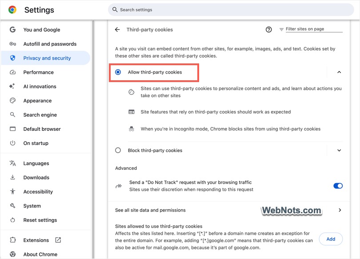Go to the Performance settings
The width and height of the screenshot is (360, 259).
click(45, 72)
